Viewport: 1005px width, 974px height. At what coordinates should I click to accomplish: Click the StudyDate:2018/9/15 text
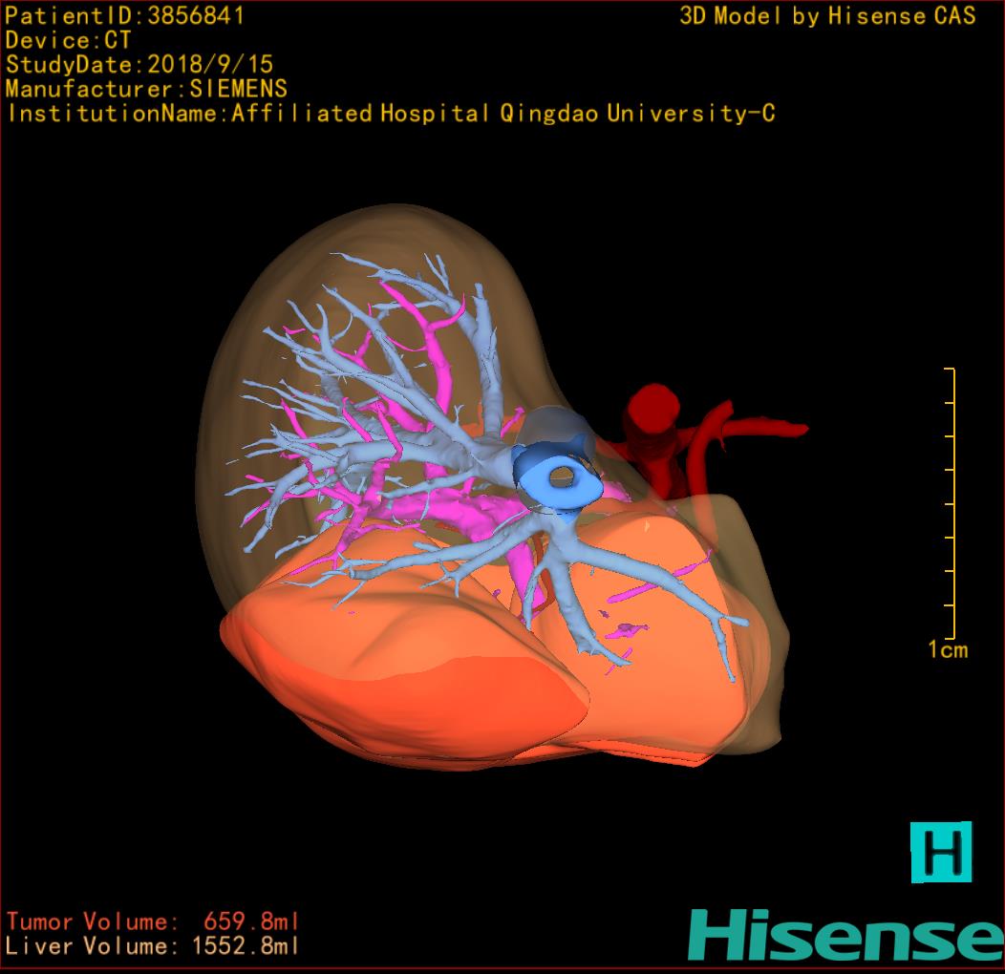139,65
